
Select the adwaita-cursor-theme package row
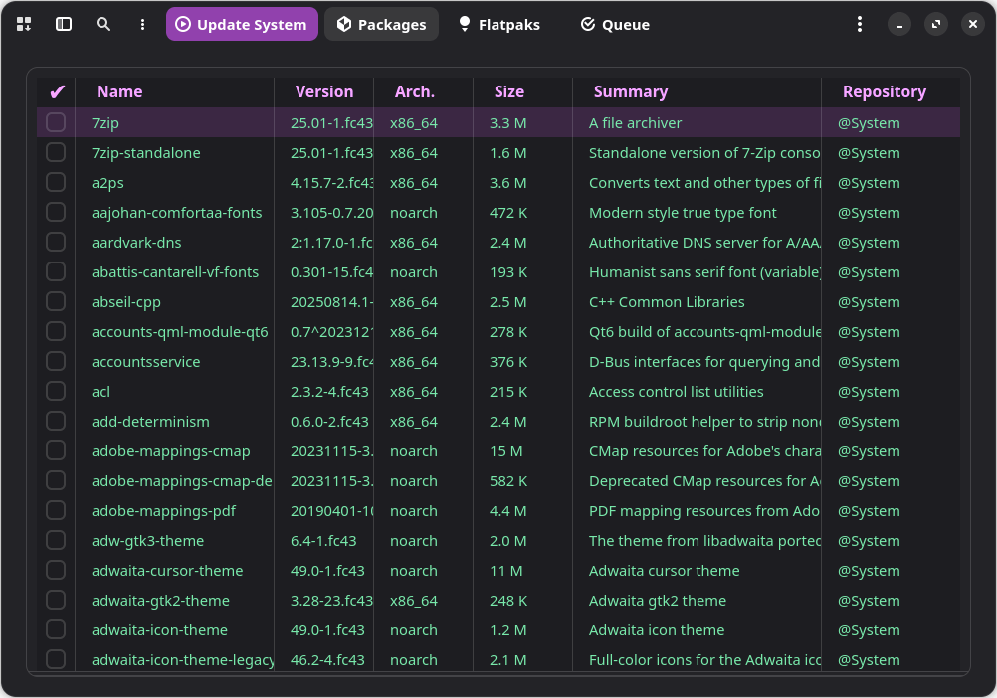167,571
